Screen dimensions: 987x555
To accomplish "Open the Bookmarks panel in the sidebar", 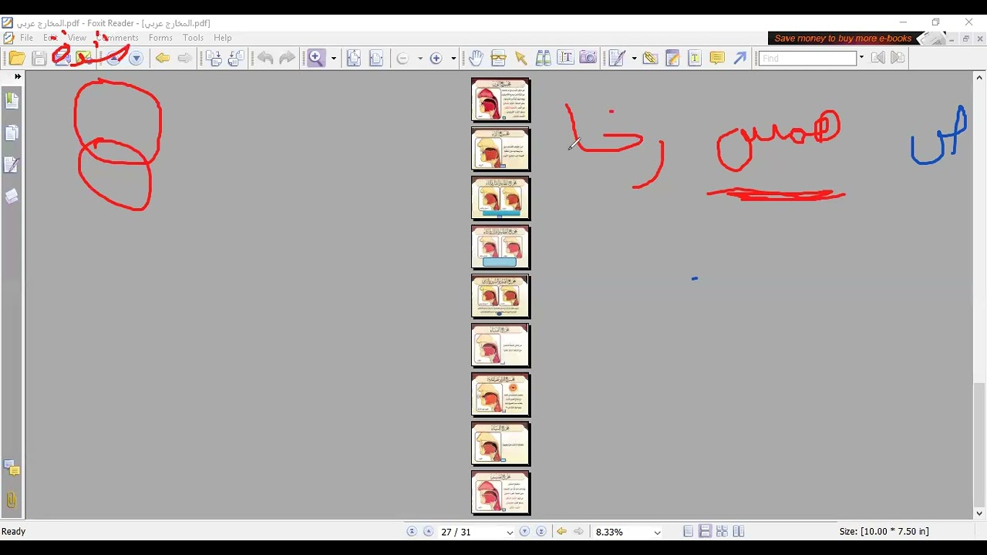I will (12, 100).
